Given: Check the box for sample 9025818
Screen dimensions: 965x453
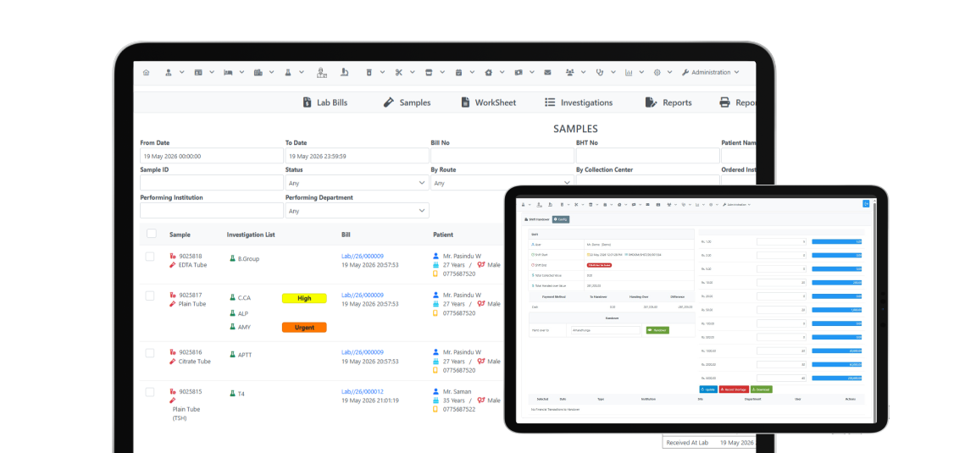Looking at the screenshot, I should tap(150, 257).
